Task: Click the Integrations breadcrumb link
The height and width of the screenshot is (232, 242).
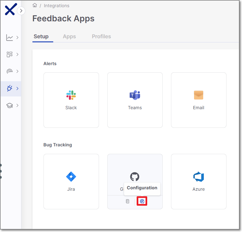Action: pos(57,6)
